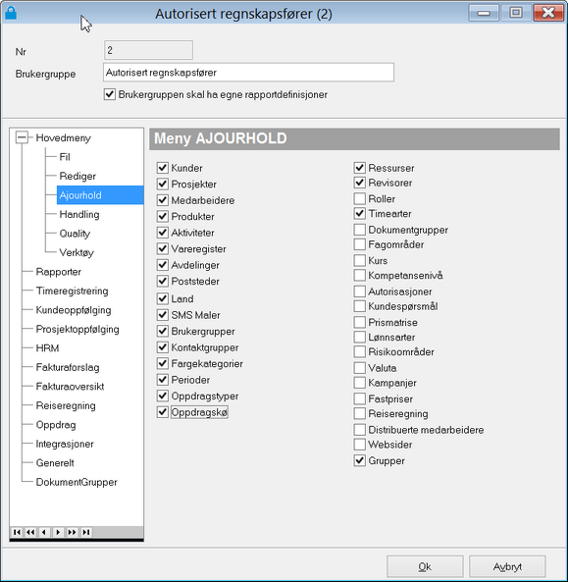Open Prosjektoppfølging tree node

pos(77,329)
